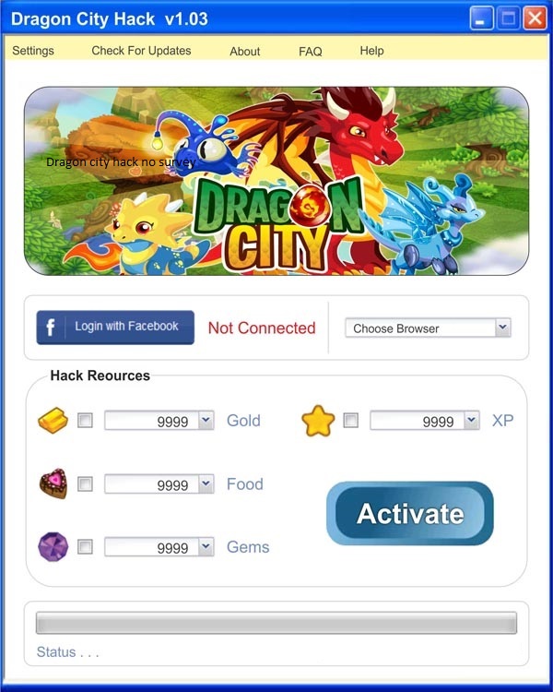Click the yellow XP star icon

coord(318,421)
